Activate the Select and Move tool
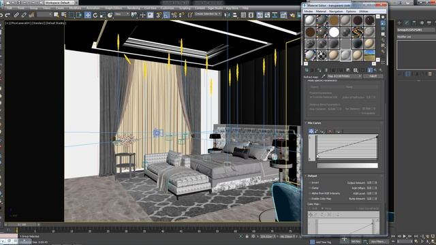Viewport: 436px width, 245px height. (x=88, y=15)
